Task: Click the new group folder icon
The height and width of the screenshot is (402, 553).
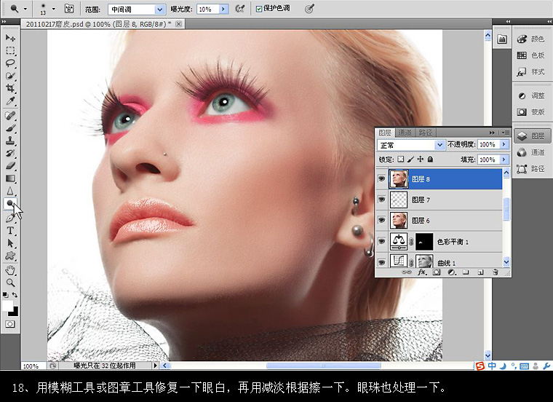Action: tap(466, 272)
